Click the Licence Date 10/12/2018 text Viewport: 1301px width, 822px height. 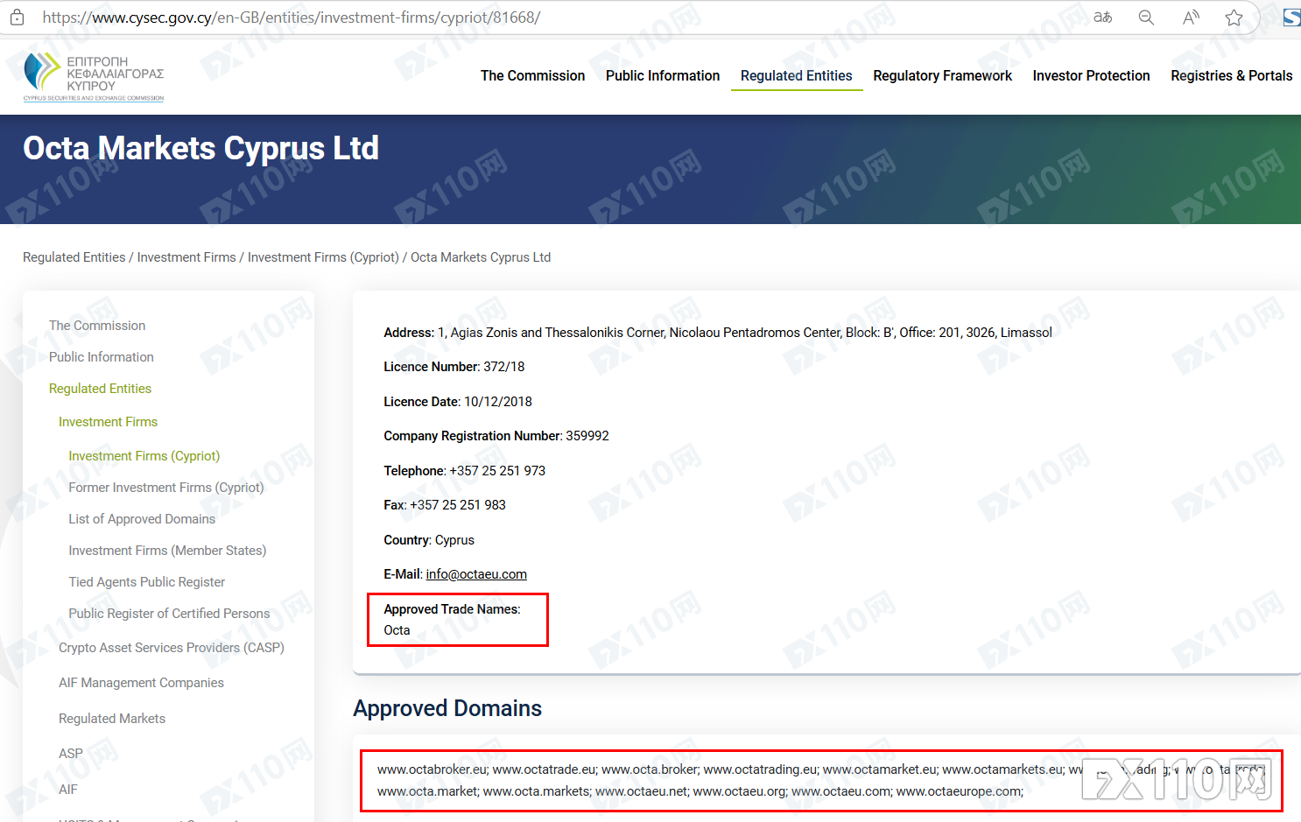(458, 402)
